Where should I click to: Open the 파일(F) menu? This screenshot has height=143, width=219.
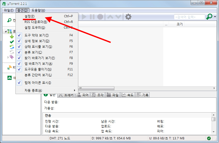click(x=9, y=10)
